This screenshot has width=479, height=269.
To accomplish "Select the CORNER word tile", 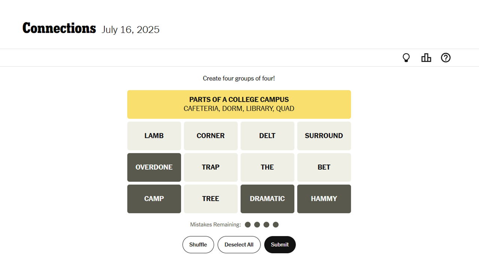I will [211, 136].
